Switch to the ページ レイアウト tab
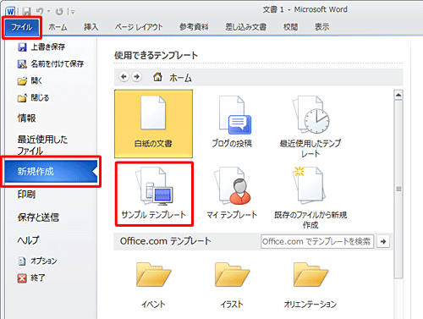Screen dimensions: 423x319 (x=139, y=27)
